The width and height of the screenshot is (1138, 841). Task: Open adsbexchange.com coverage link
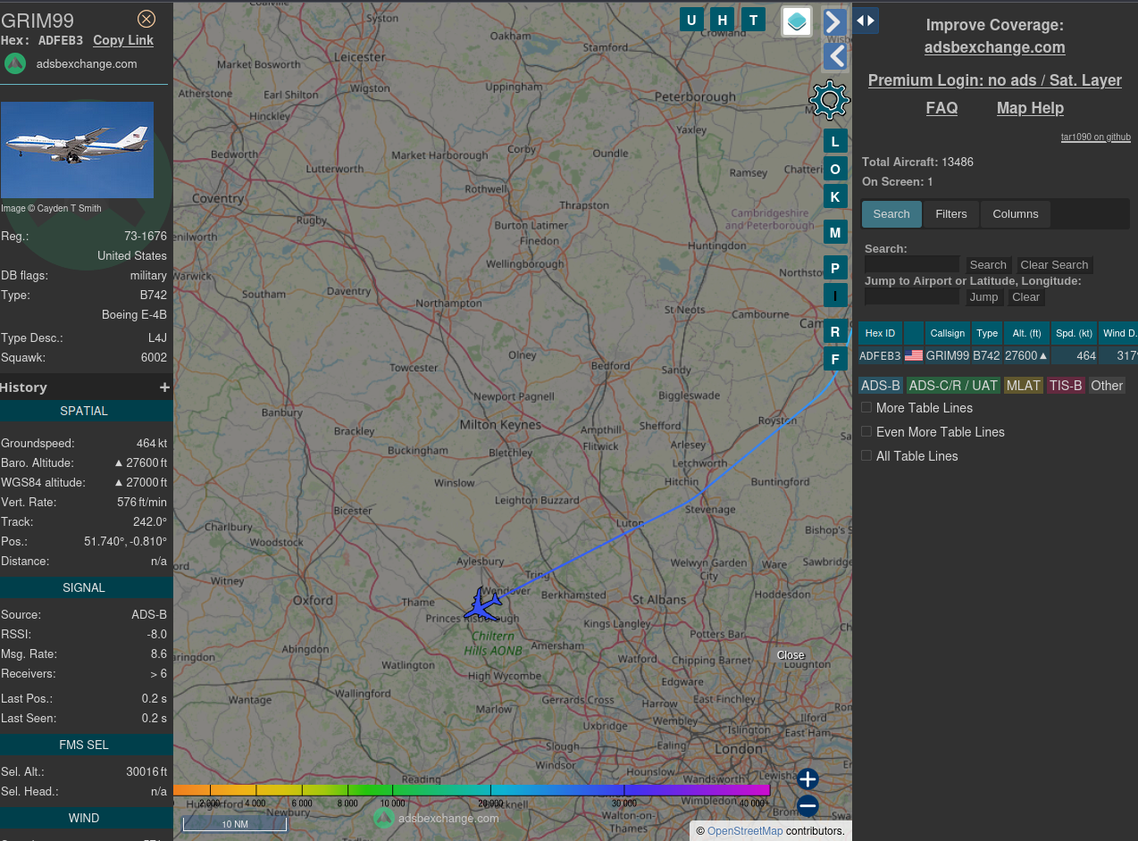point(995,47)
